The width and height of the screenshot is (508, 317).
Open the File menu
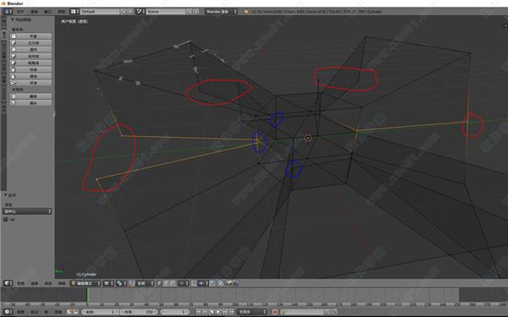click(x=20, y=11)
